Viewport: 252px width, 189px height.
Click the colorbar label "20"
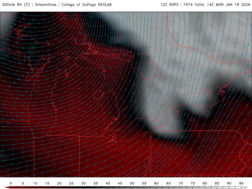[59, 183]
